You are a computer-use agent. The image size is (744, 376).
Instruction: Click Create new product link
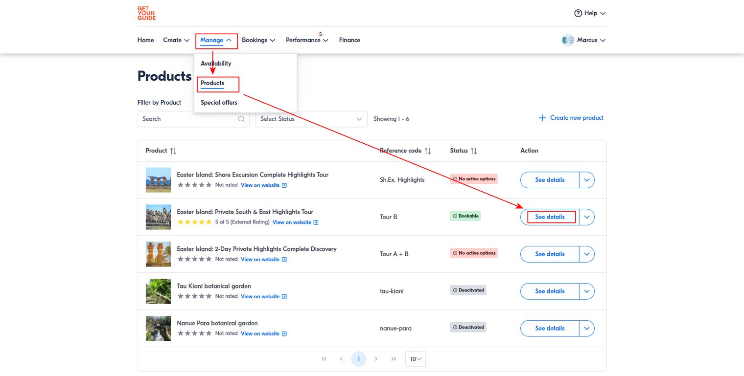(571, 118)
